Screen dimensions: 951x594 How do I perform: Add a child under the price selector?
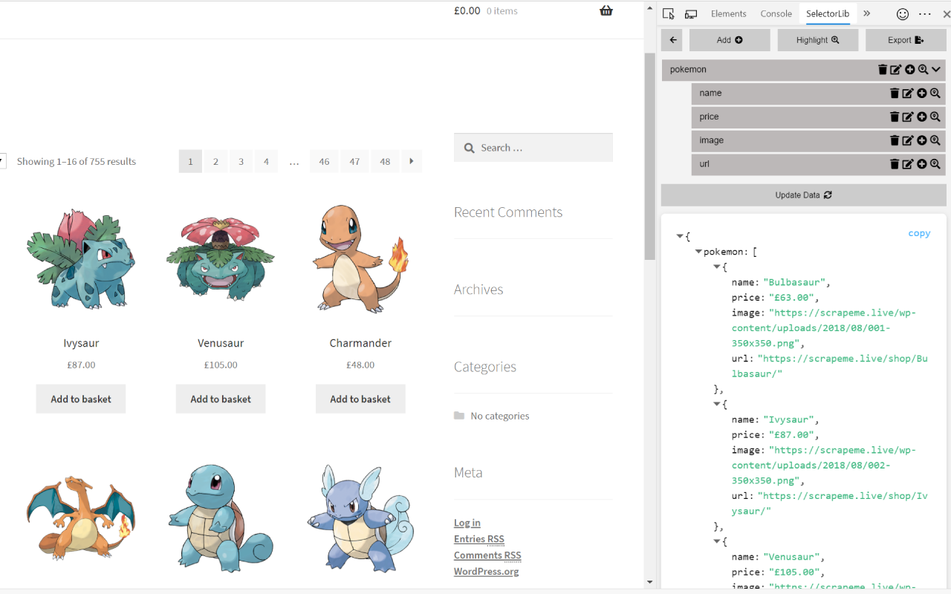pyautogui.click(x=921, y=117)
